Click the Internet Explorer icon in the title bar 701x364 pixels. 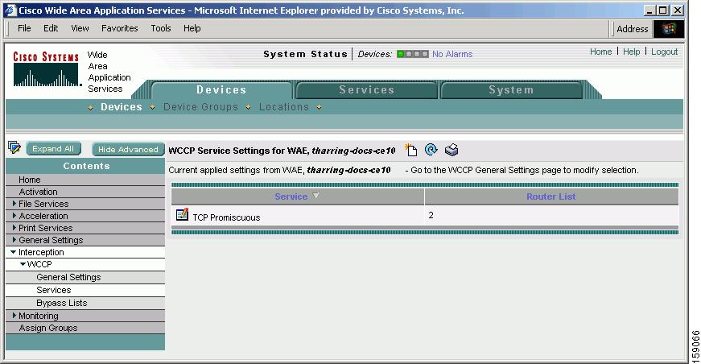10,10
